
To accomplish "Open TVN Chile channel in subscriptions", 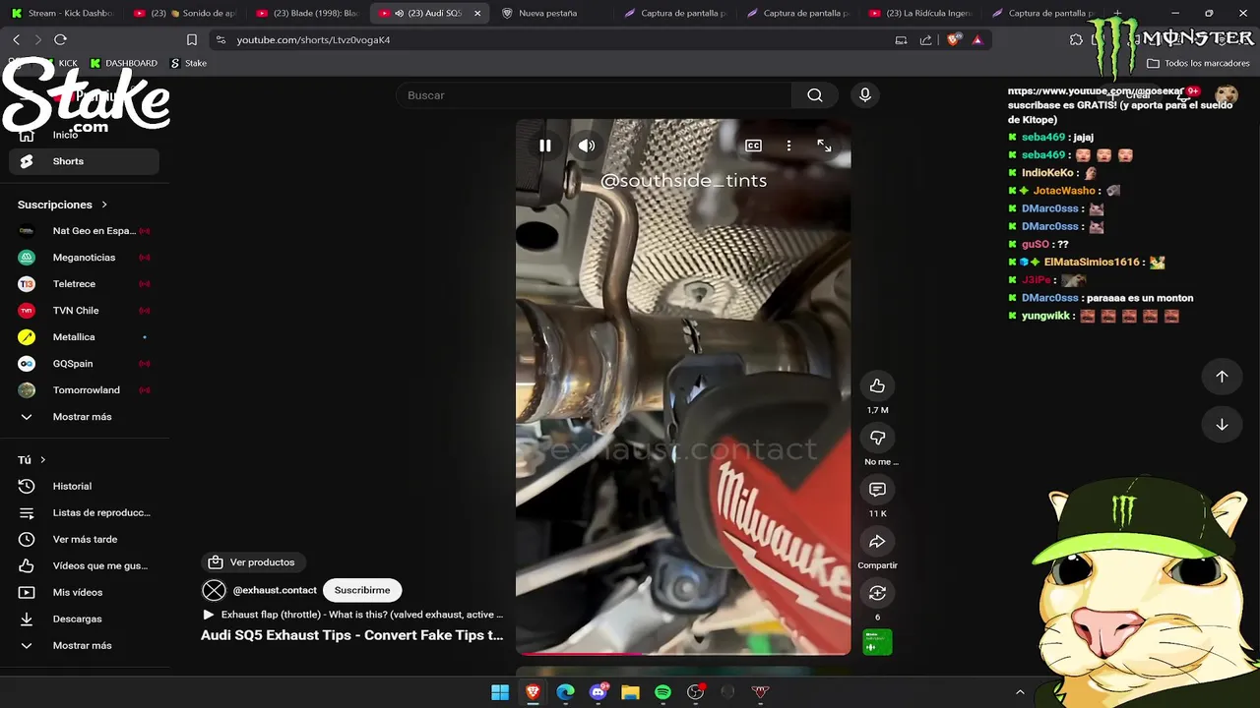I will click(84, 311).
